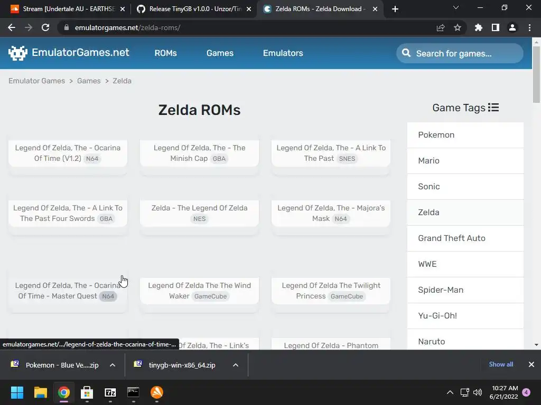Expand options for Pokemon Blue zip download

tap(113, 365)
